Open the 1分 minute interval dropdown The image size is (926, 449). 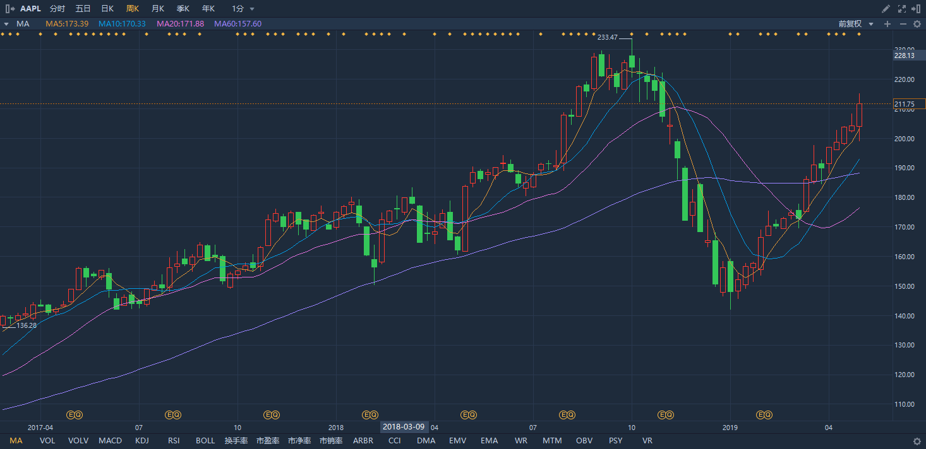[x=243, y=9]
